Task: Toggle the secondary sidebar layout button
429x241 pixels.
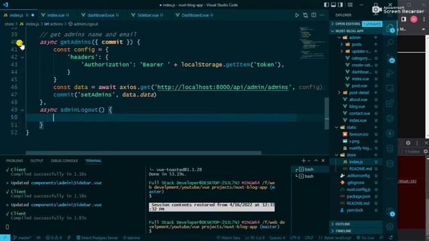Action: pos(341,5)
